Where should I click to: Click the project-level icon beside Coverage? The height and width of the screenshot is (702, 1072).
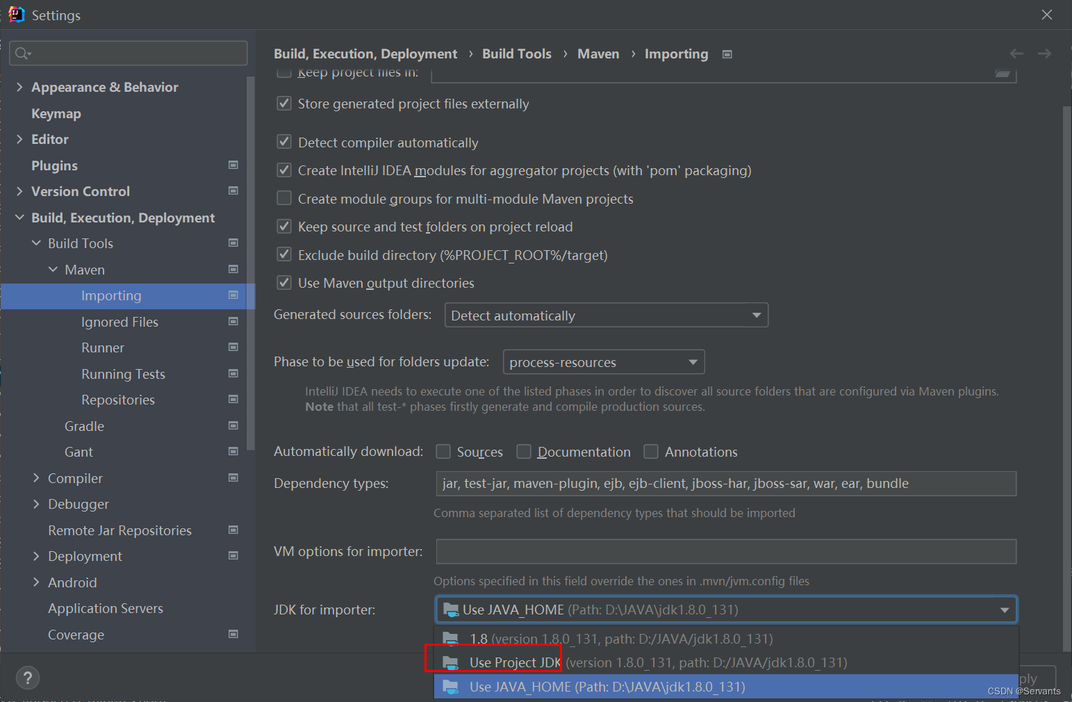point(233,634)
